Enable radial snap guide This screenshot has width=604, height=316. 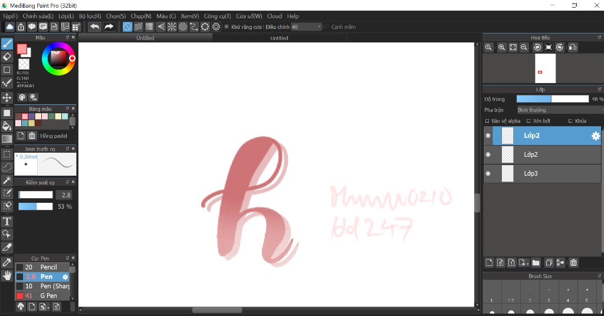click(x=172, y=27)
